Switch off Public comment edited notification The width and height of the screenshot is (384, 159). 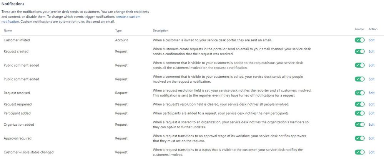click(x=359, y=79)
